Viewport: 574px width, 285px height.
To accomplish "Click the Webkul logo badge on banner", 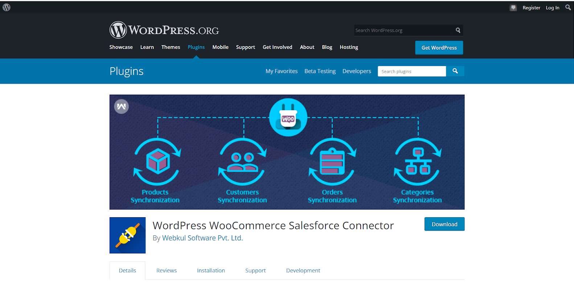I will (122, 106).
